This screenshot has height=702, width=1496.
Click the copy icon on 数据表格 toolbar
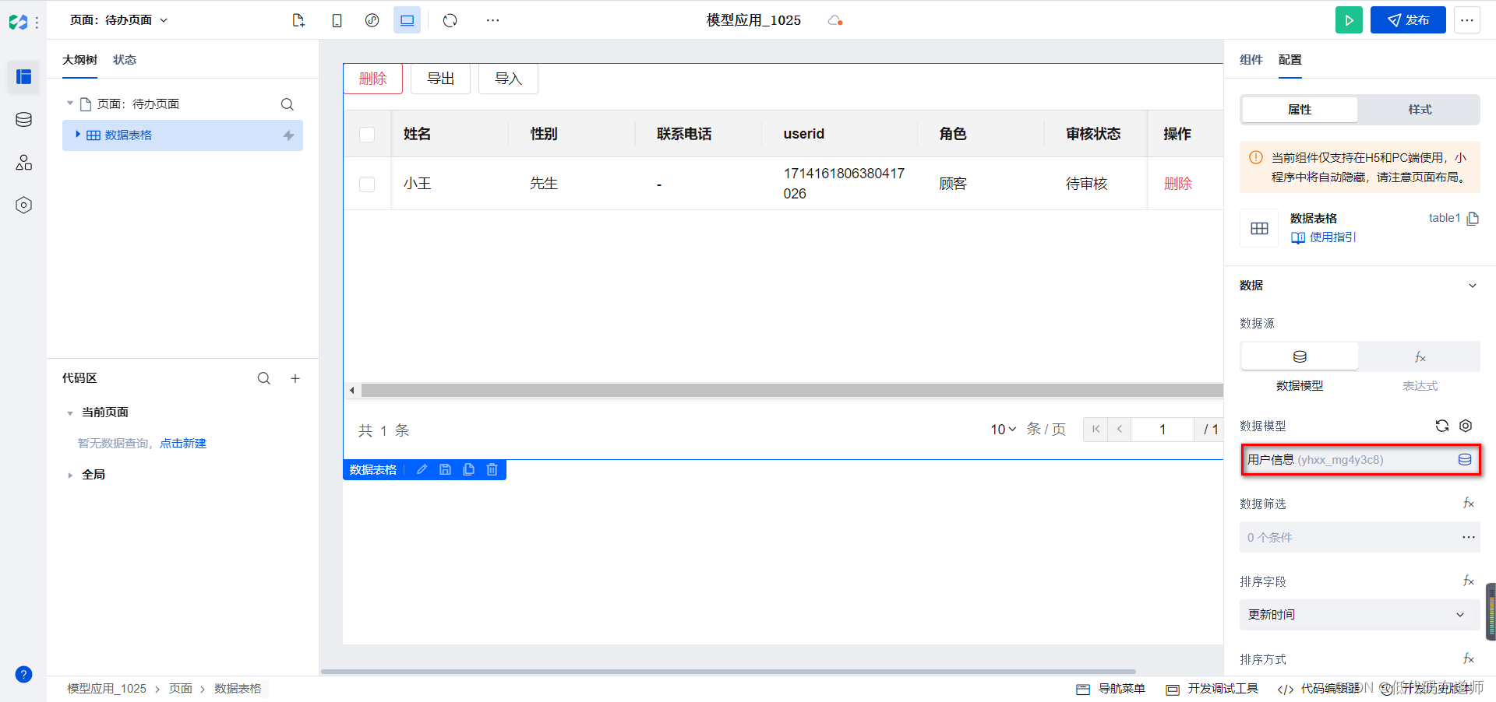[468, 469]
